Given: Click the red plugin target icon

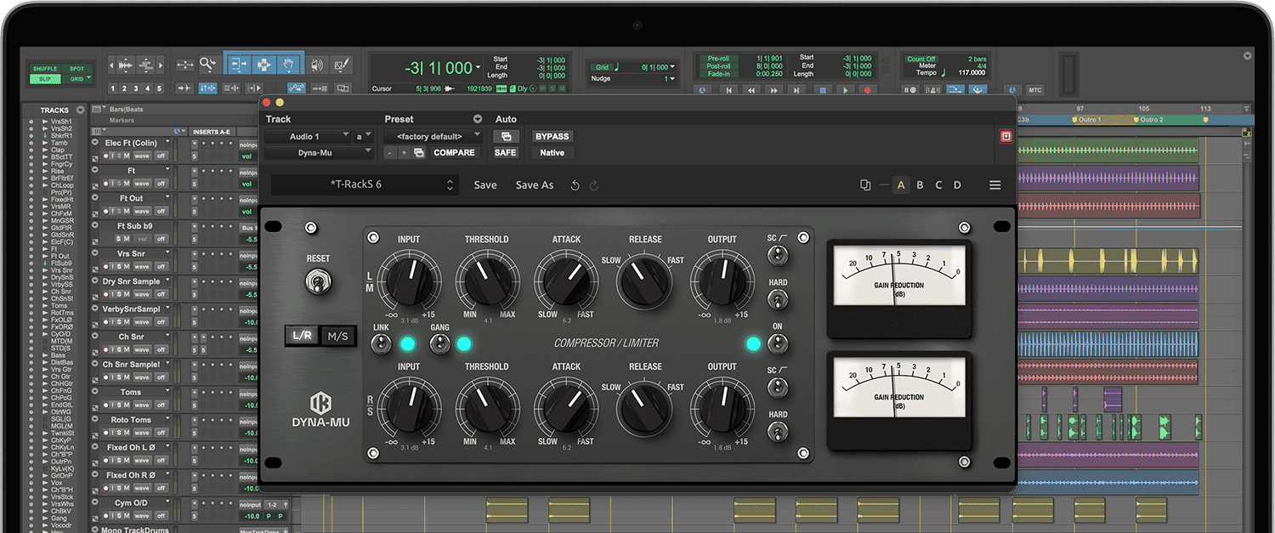Looking at the screenshot, I should point(1006,136).
